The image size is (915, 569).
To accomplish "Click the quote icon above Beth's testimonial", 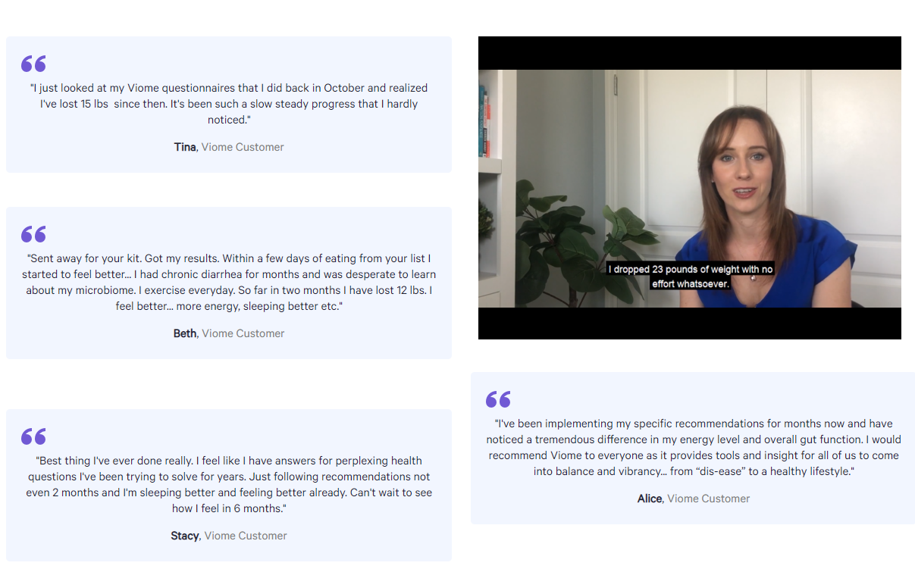I will (x=33, y=234).
